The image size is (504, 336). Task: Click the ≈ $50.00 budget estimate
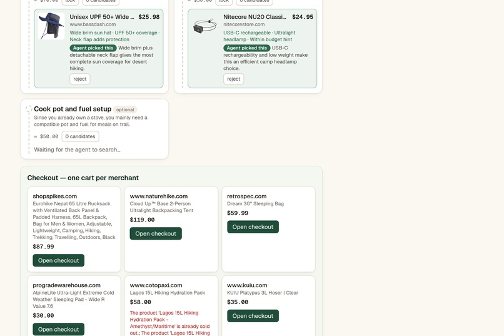(x=46, y=136)
